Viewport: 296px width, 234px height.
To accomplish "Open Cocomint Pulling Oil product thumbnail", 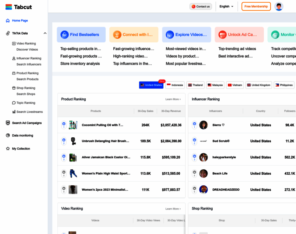I will 73,125.
